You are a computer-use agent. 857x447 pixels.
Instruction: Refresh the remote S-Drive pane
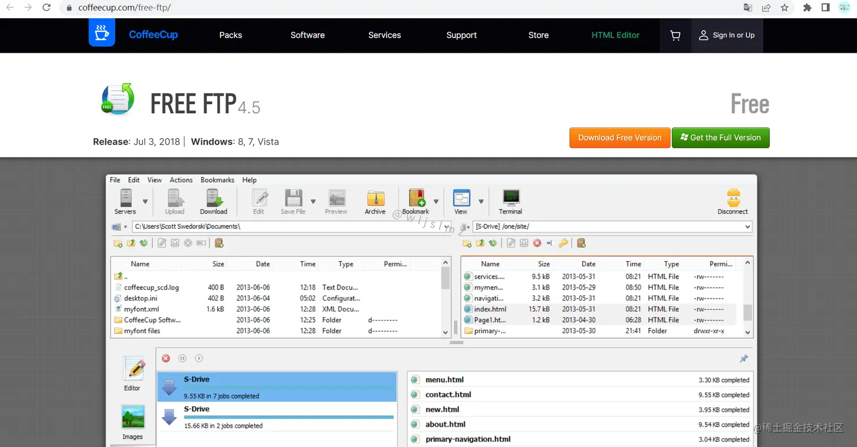coord(493,243)
